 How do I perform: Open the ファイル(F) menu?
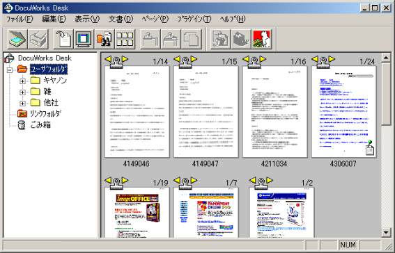coord(20,19)
